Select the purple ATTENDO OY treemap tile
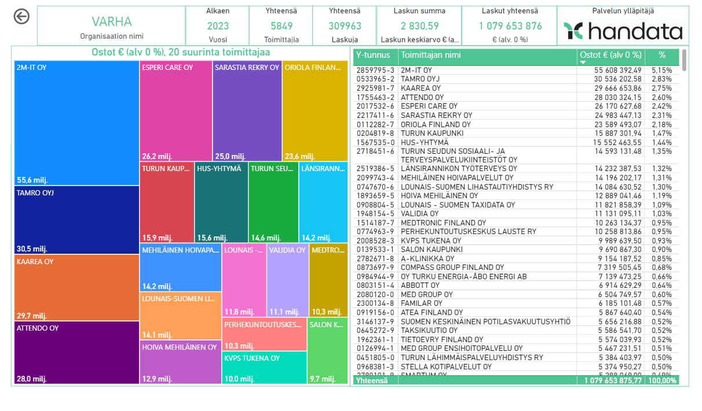 (76, 353)
